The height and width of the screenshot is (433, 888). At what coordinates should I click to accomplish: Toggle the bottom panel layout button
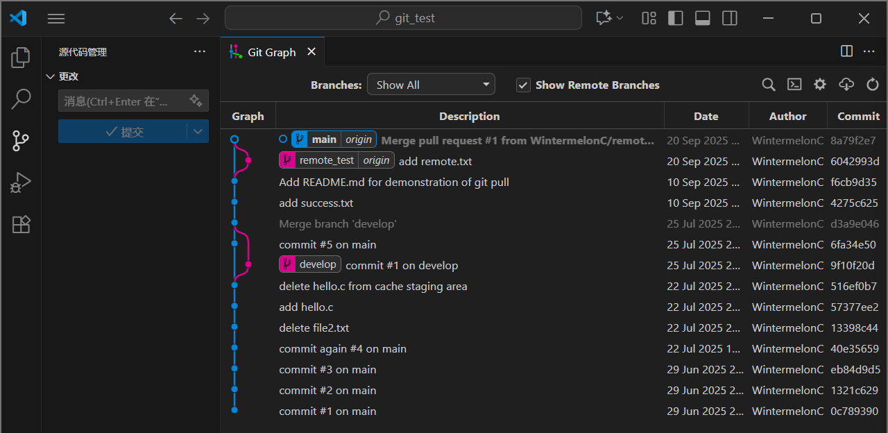click(x=702, y=18)
